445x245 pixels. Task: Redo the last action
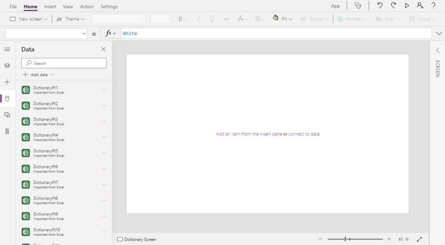tap(393, 6)
